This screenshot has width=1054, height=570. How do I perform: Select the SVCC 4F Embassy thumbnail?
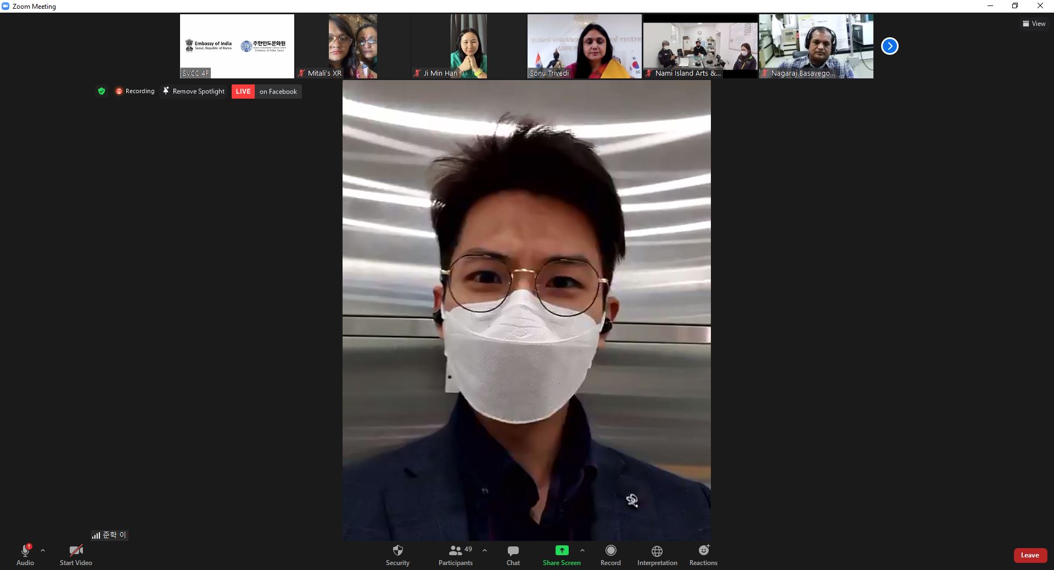tap(237, 46)
